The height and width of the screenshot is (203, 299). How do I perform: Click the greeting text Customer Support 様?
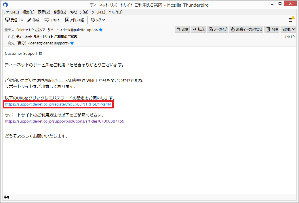(24, 54)
